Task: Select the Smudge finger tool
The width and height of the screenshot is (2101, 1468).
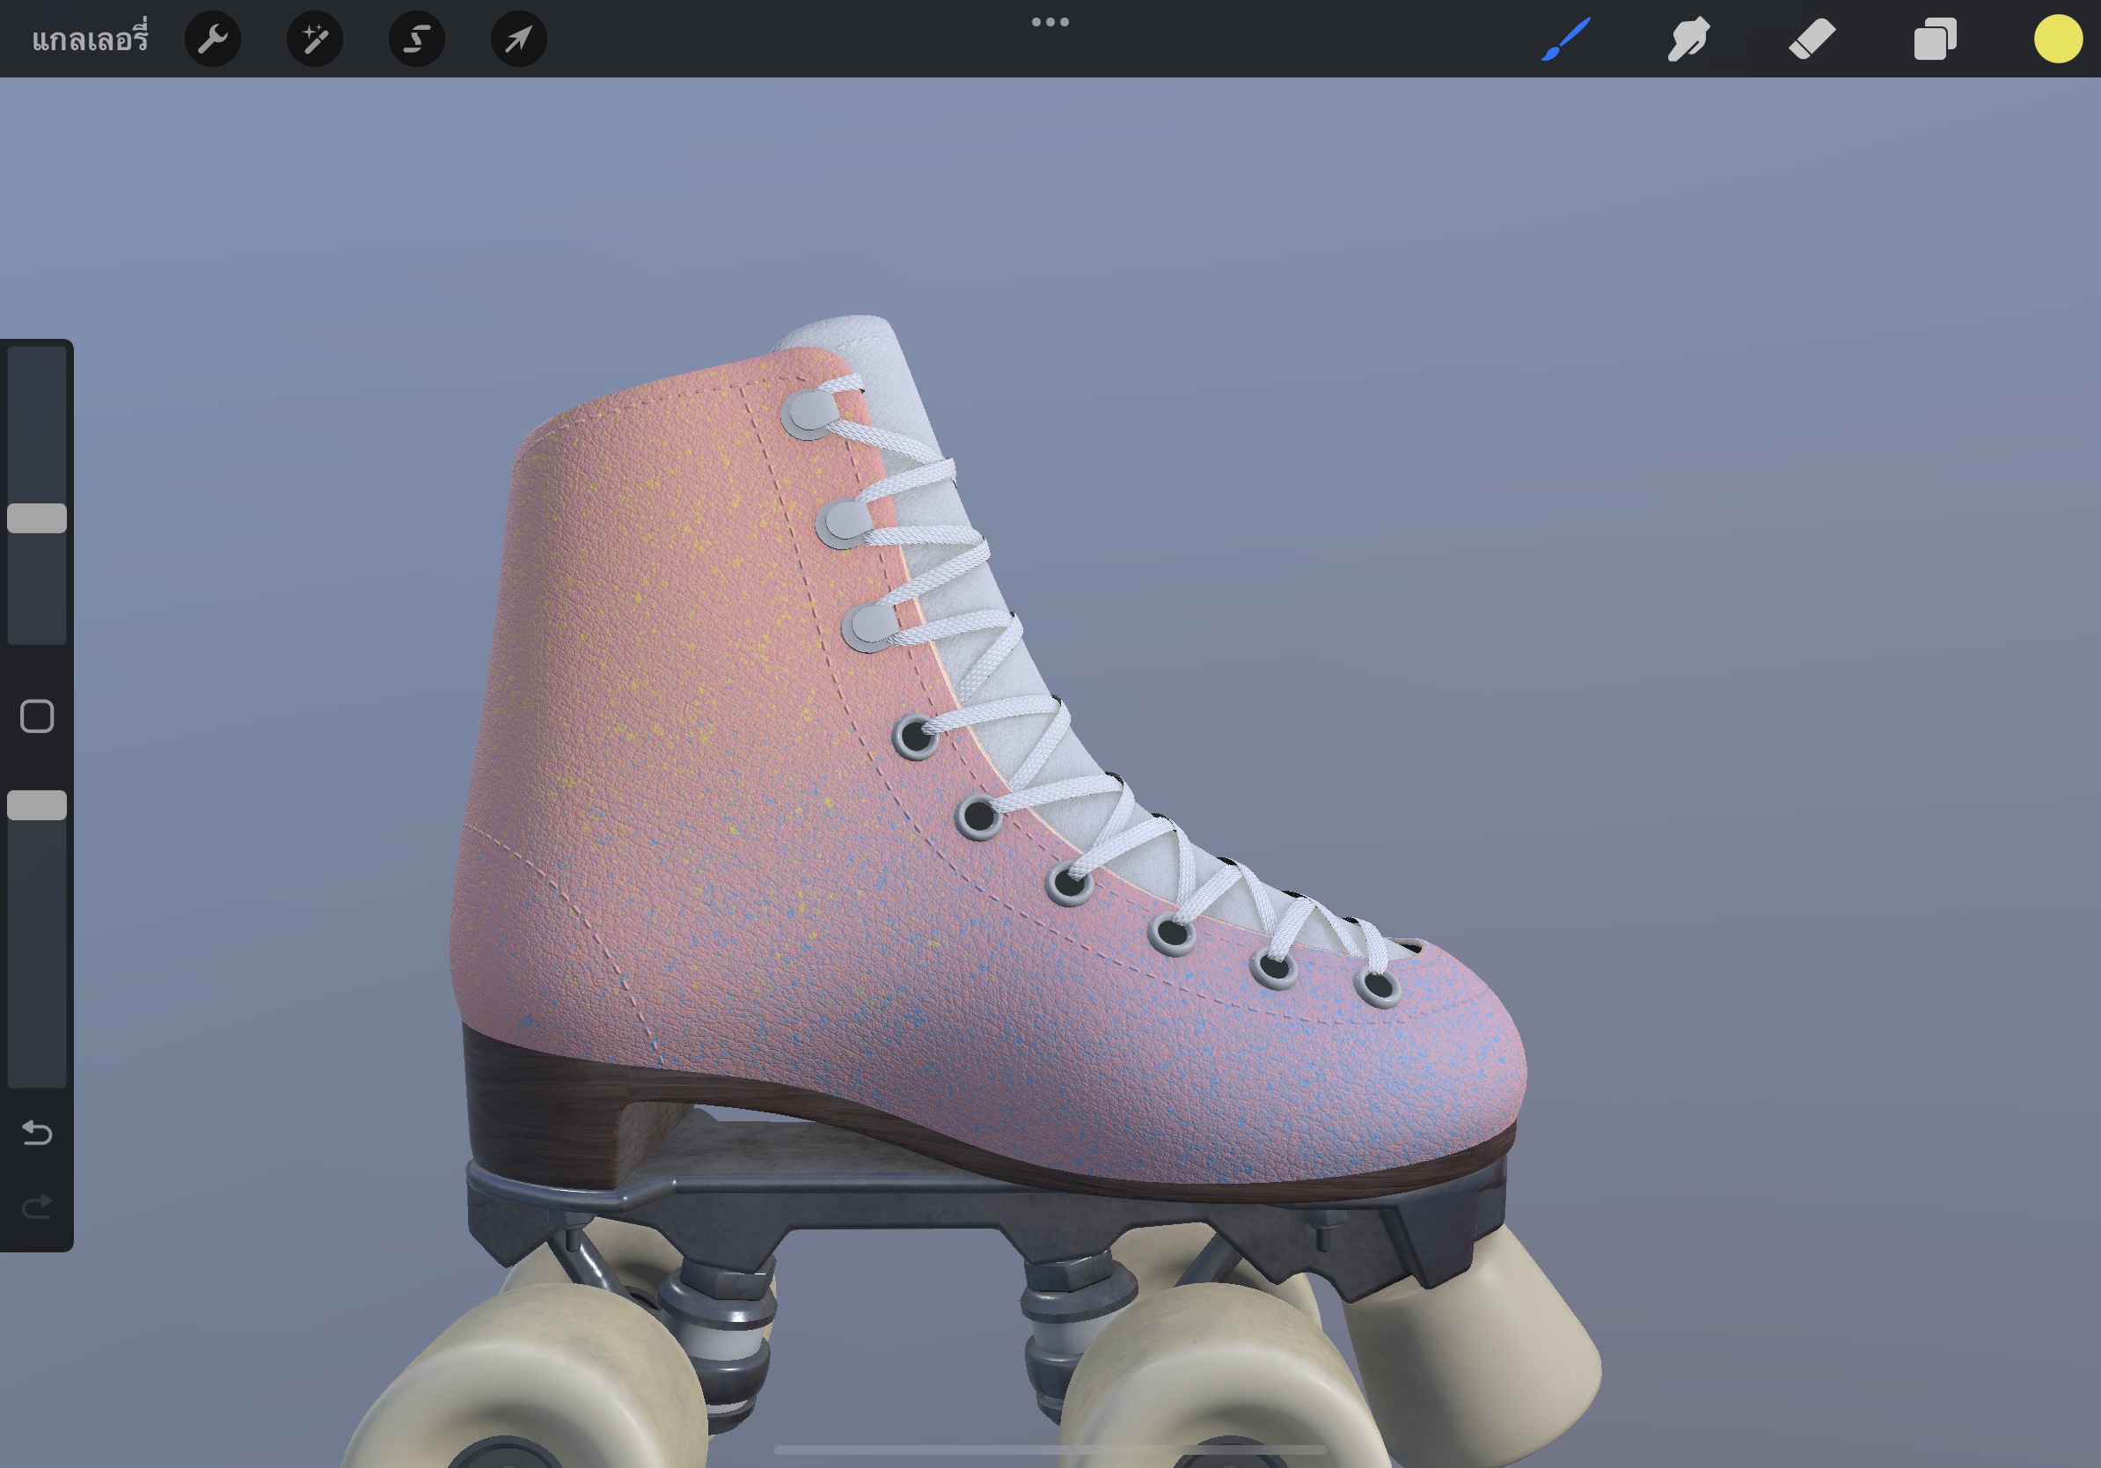Action: tap(1688, 40)
